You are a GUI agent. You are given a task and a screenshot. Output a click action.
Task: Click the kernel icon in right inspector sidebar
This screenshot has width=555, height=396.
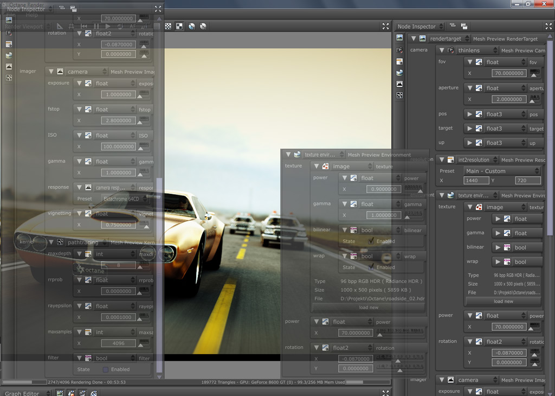(399, 95)
